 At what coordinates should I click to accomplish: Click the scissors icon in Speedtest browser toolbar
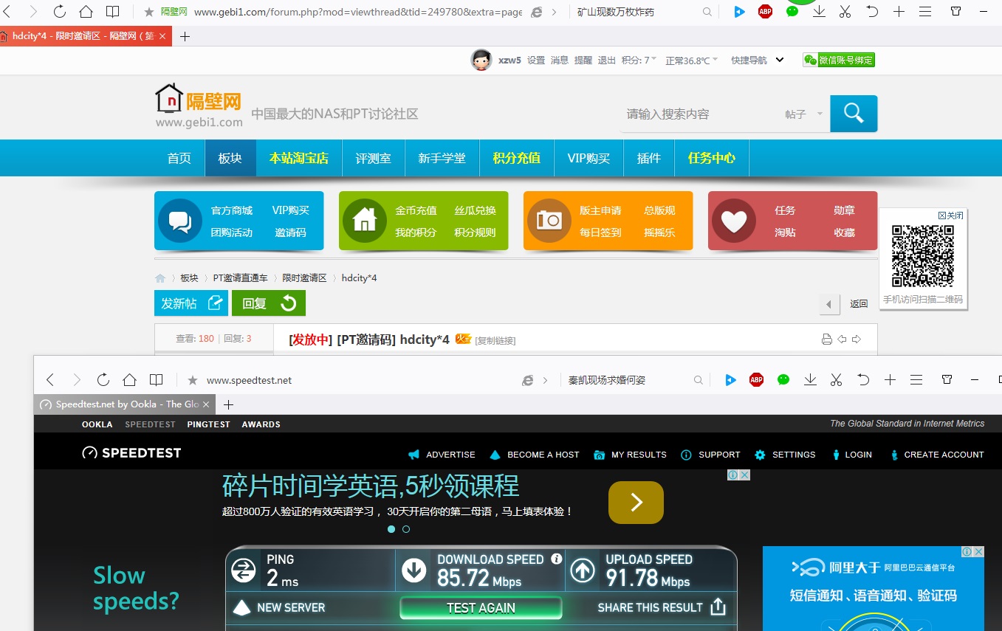tap(837, 380)
